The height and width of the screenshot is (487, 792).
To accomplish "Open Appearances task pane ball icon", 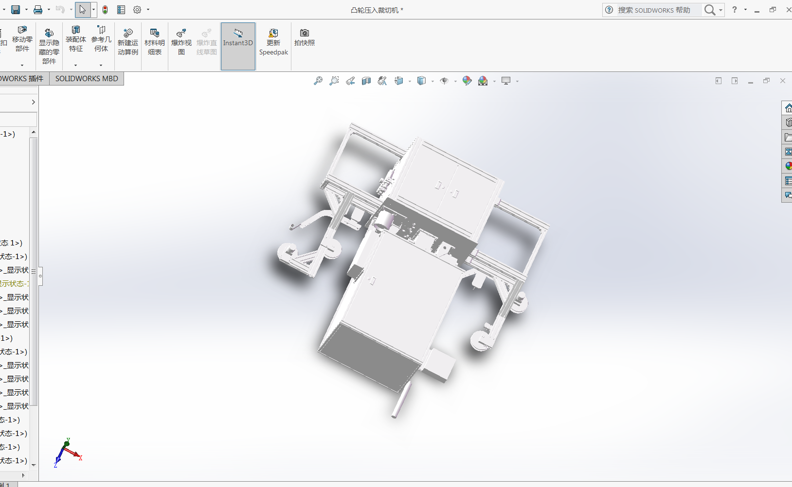I will (788, 166).
